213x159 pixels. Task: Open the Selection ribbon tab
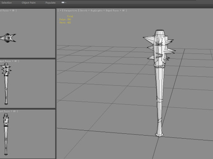(x=7, y=3)
